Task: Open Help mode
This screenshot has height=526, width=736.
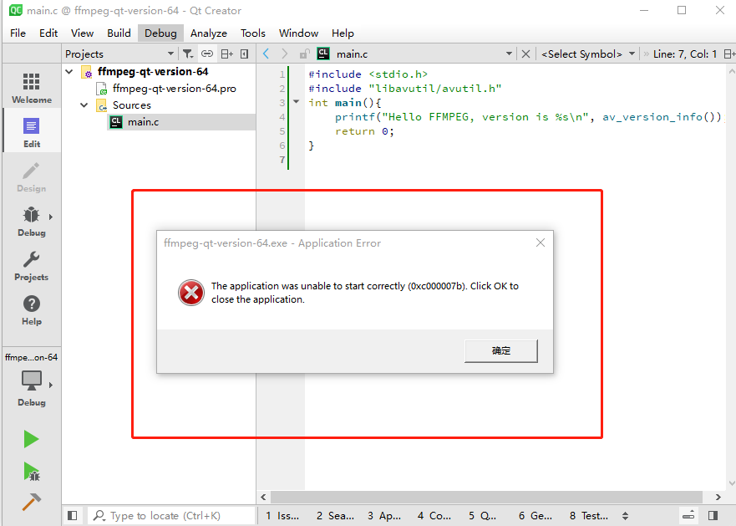Action: [x=32, y=309]
